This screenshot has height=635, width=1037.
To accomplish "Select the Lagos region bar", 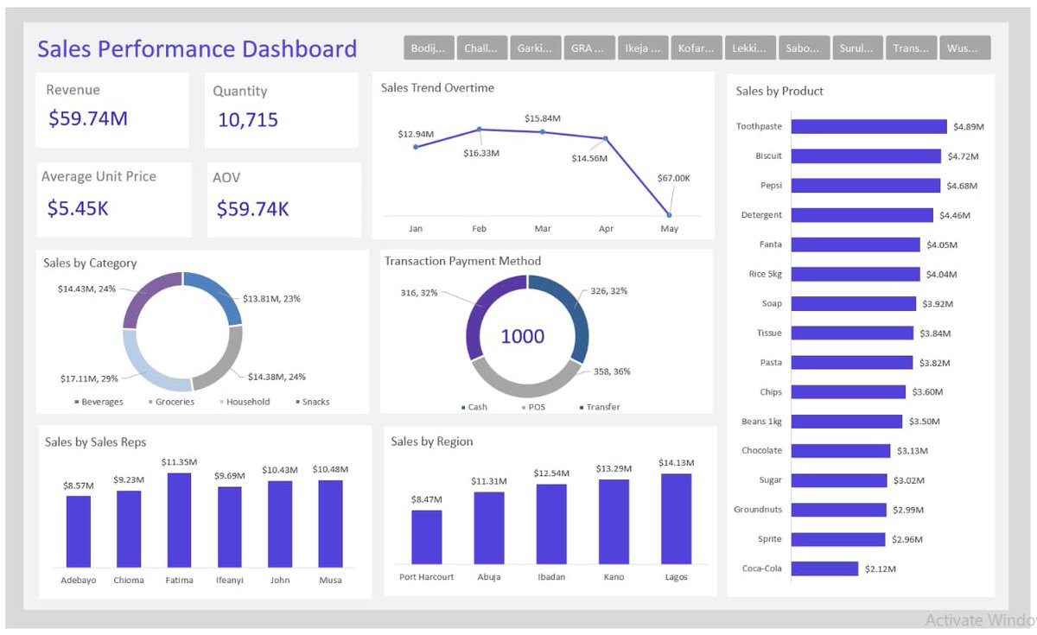I will 677,519.
